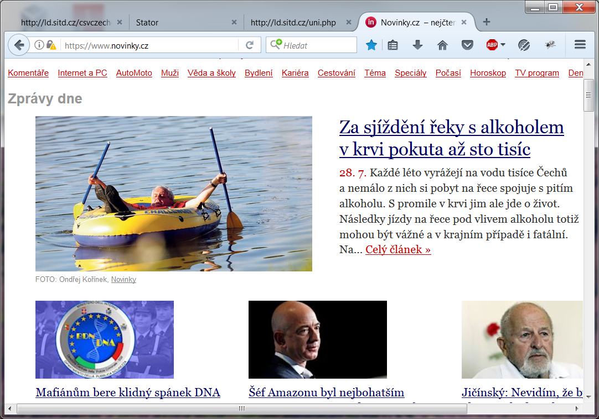Show the bookmarks menu icon
Viewport: 599px width, 419px height.
pyautogui.click(x=393, y=45)
